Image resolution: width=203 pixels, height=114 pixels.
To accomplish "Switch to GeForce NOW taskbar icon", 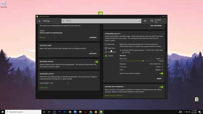I will 101,112.
